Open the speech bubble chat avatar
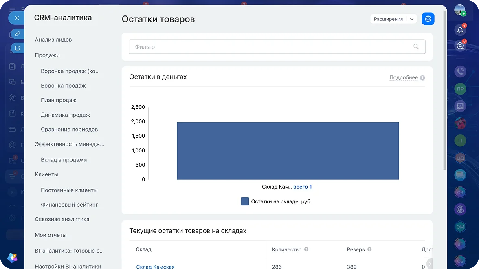 click(x=460, y=175)
